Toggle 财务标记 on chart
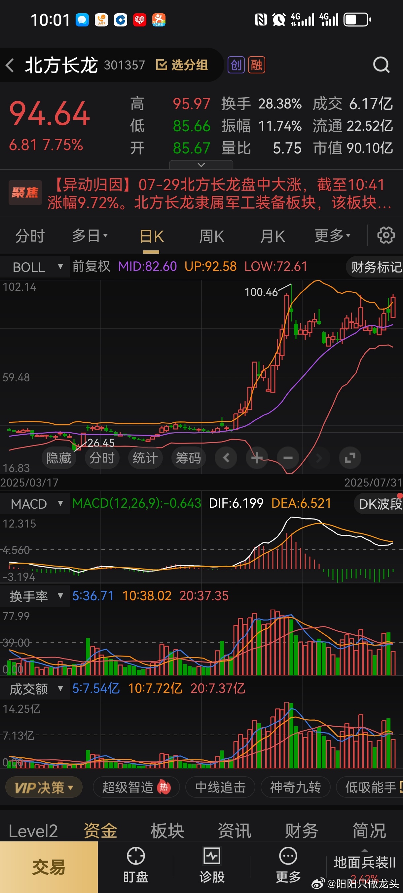The height and width of the screenshot is (893, 403). pos(375,267)
